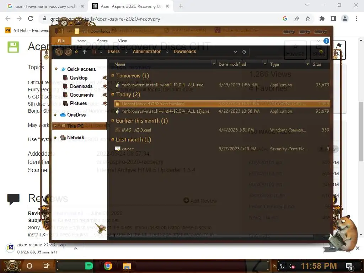
Task: Collapse the Today (2) file group
Action: 113,94
